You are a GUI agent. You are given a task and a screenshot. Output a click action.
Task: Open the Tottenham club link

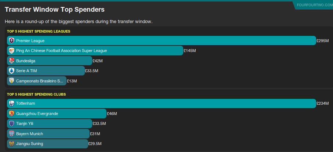(26, 104)
